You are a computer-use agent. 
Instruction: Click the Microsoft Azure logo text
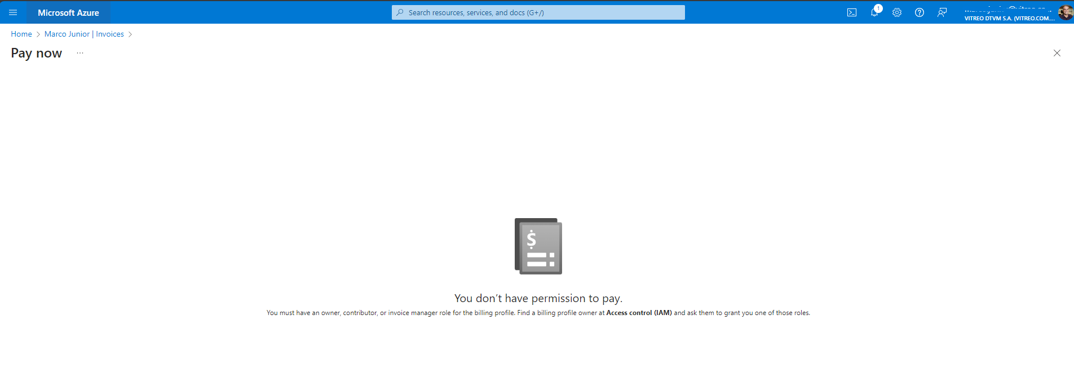[68, 12]
